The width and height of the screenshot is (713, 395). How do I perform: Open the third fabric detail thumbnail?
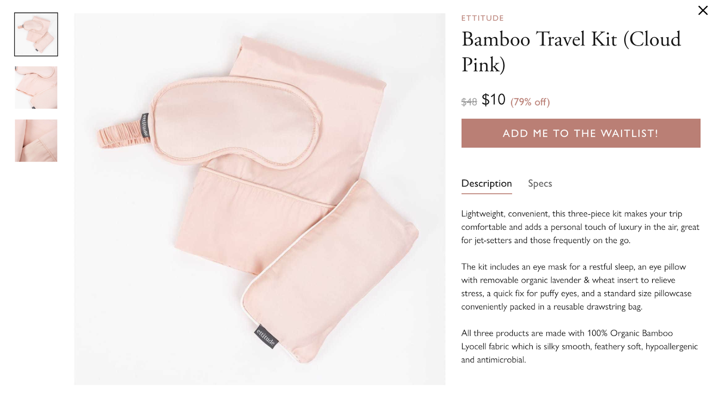click(x=36, y=140)
